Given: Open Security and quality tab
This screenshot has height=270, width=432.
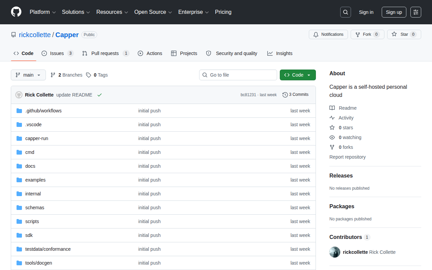Looking at the screenshot, I should 232,53.
